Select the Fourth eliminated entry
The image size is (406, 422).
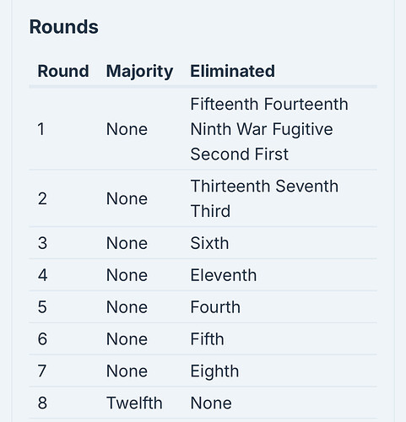coord(215,307)
